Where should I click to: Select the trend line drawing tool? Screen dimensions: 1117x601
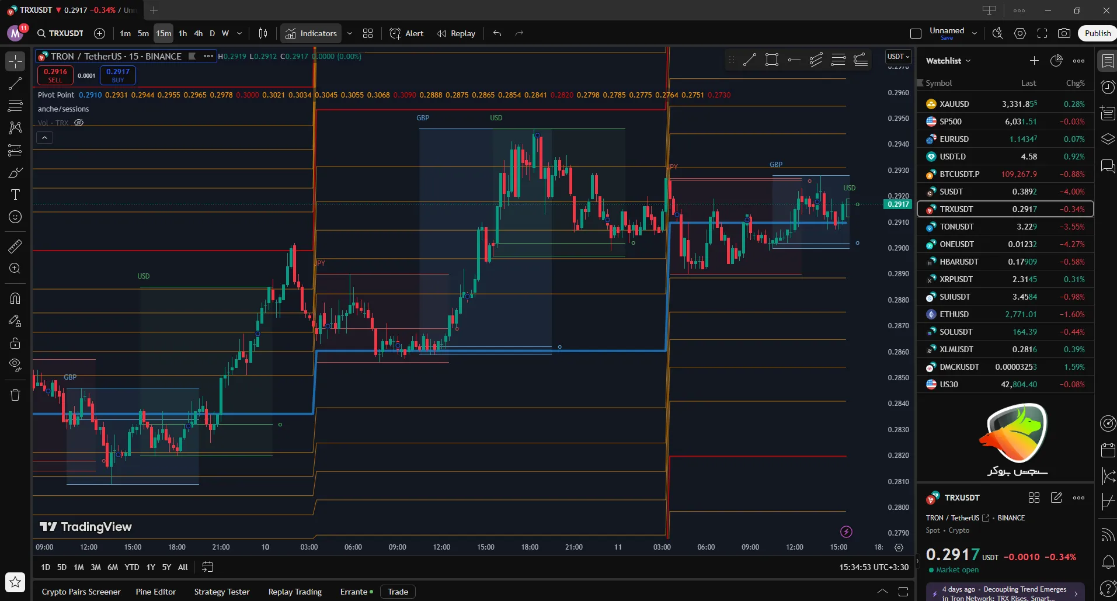15,84
